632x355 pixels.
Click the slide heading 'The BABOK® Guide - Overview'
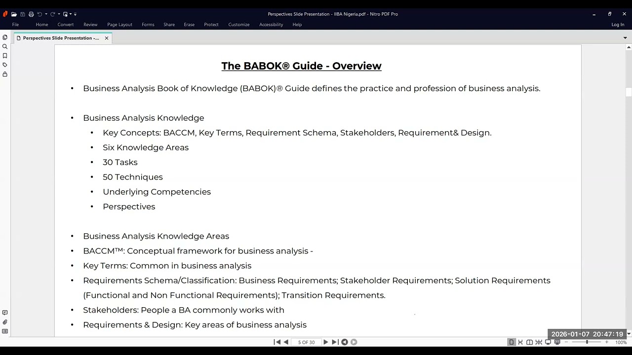[x=301, y=66]
